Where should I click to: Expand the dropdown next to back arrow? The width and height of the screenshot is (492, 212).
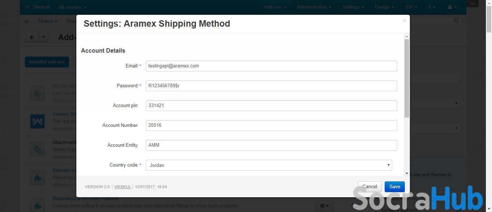pos(43,37)
